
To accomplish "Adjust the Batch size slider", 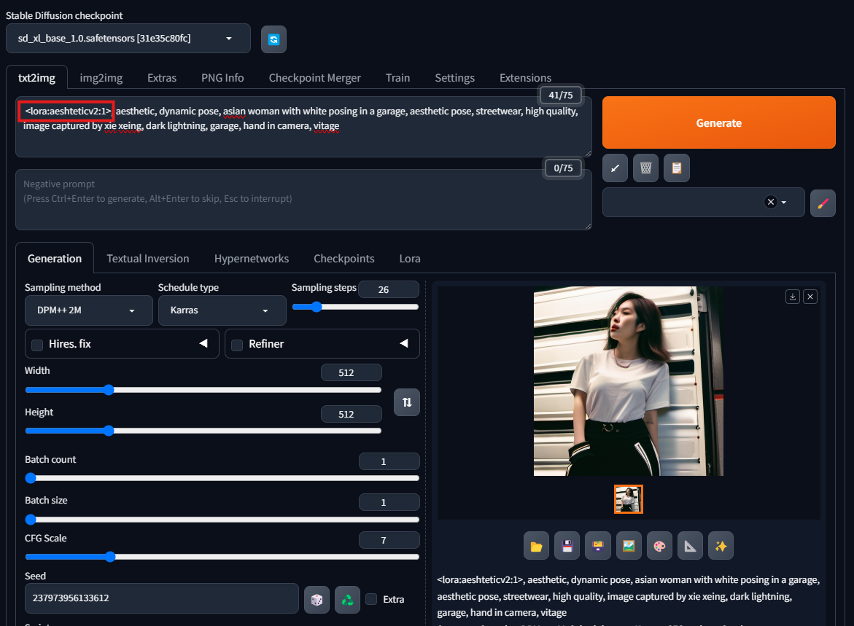I will tap(222, 520).
